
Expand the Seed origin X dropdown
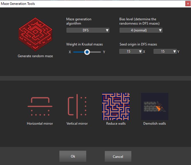[x=131, y=51]
